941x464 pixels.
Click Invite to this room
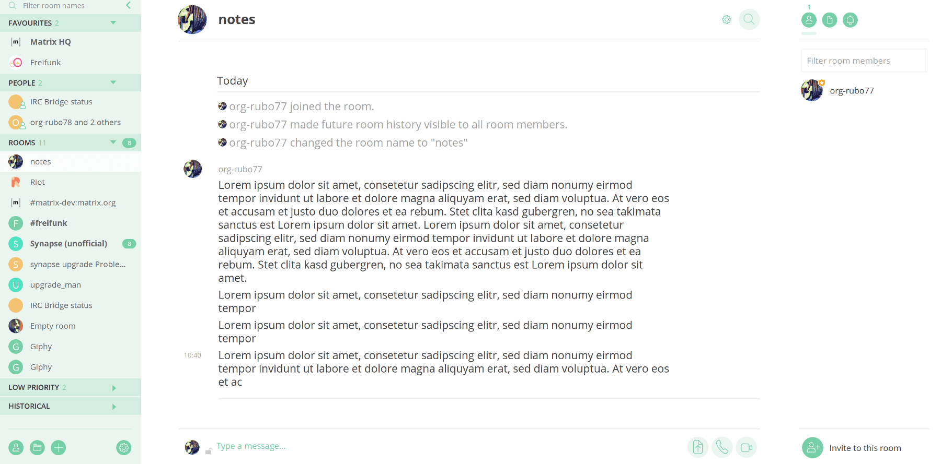(x=864, y=448)
